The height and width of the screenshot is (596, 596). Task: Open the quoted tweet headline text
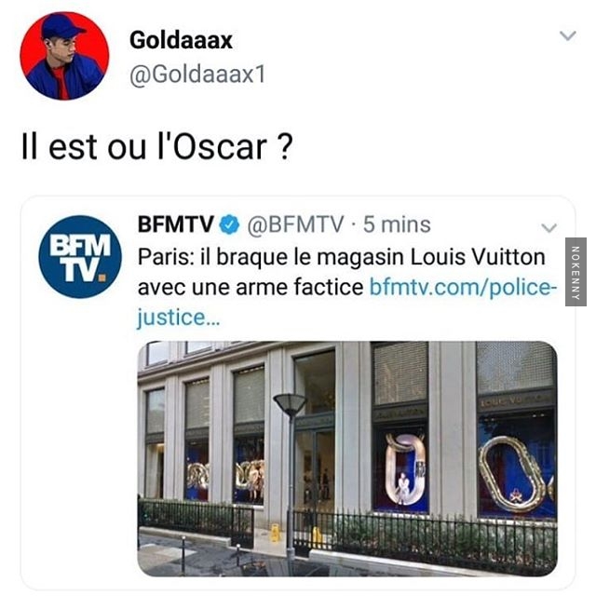pyautogui.click(x=342, y=272)
